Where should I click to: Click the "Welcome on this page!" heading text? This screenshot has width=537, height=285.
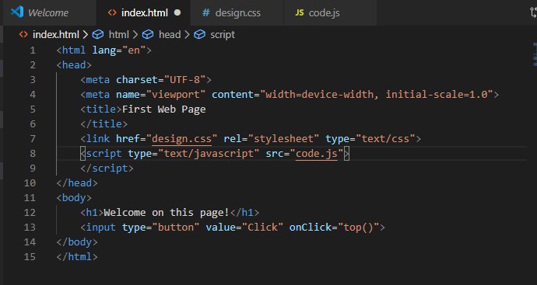point(167,212)
